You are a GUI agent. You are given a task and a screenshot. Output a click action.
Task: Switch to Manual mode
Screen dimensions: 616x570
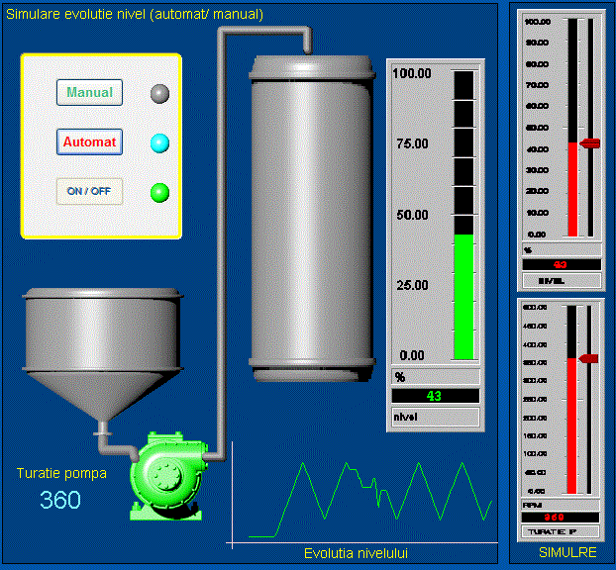pyautogui.click(x=89, y=93)
